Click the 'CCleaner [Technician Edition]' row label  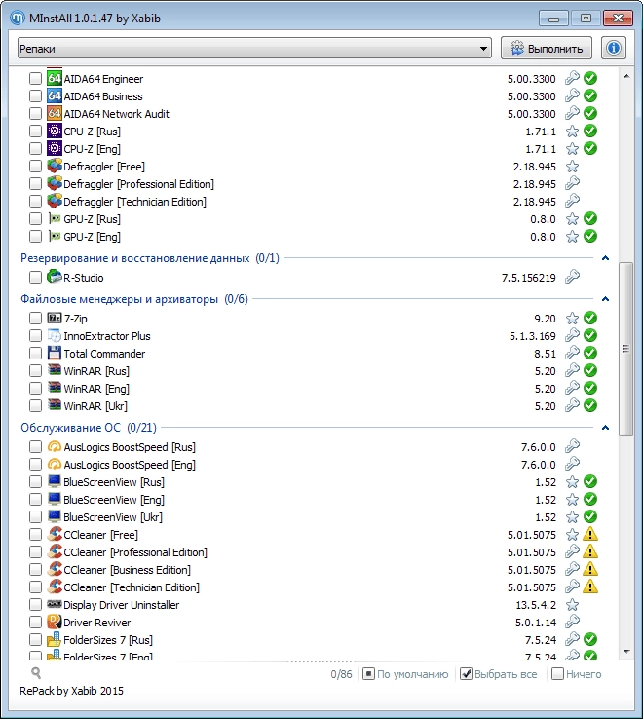pos(132,587)
